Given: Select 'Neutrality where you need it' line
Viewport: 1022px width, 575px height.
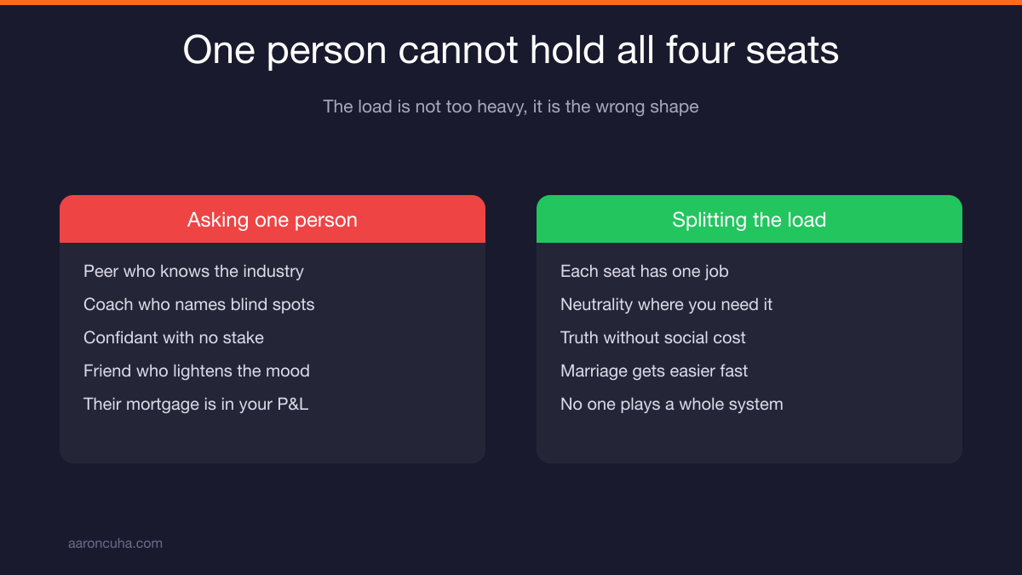Looking at the screenshot, I should click(x=667, y=304).
